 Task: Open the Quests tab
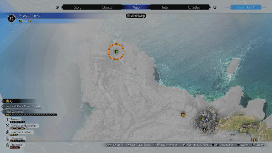click(x=107, y=7)
